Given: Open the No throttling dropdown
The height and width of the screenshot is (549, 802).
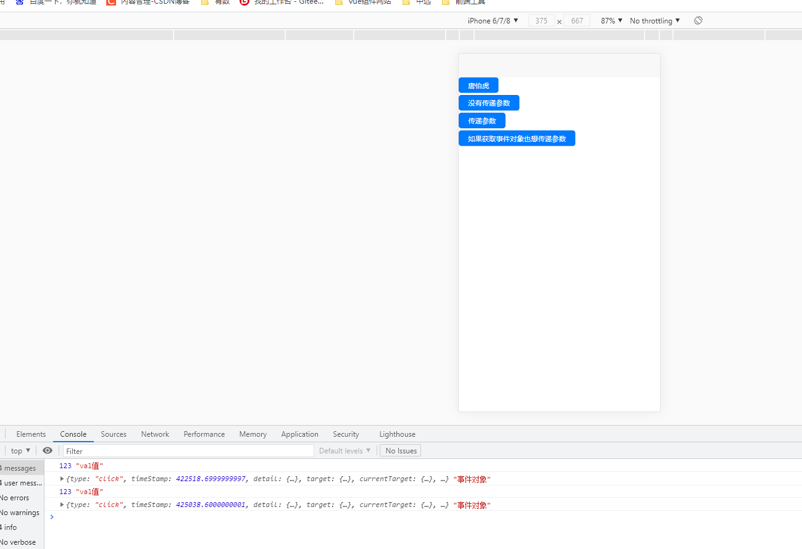Looking at the screenshot, I should 655,20.
